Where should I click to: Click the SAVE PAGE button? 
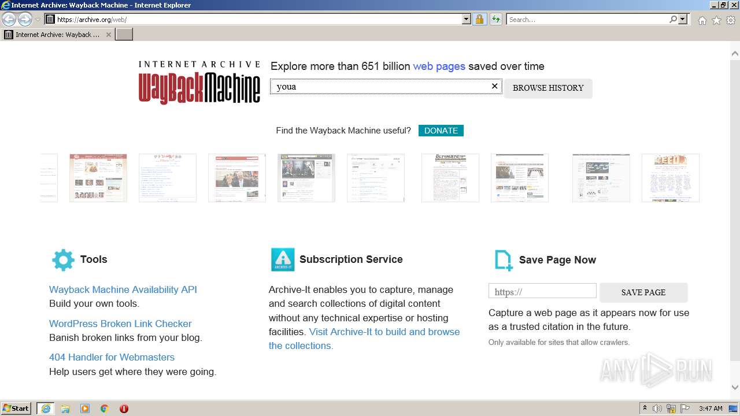click(643, 292)
